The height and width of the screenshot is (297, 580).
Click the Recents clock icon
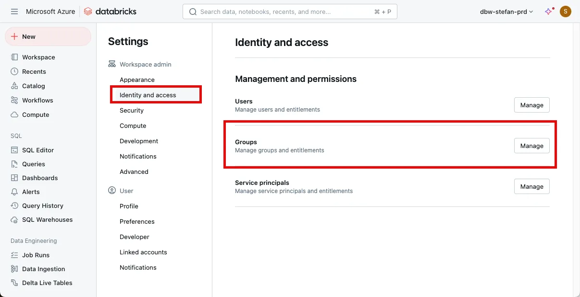[x=14, y=71]
